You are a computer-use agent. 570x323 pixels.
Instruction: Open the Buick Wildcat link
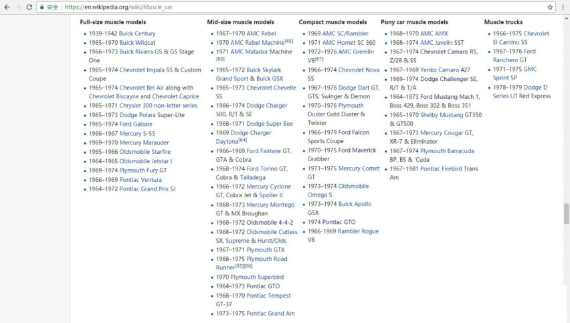click(137, 43)
